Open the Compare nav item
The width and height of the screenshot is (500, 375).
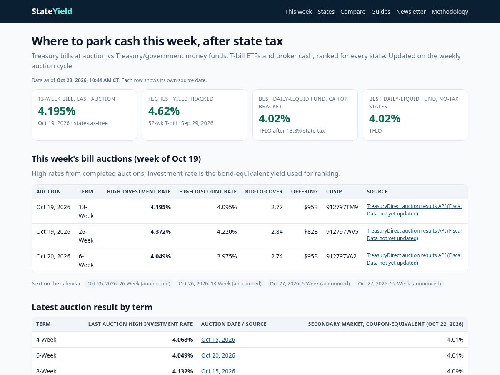353,12
